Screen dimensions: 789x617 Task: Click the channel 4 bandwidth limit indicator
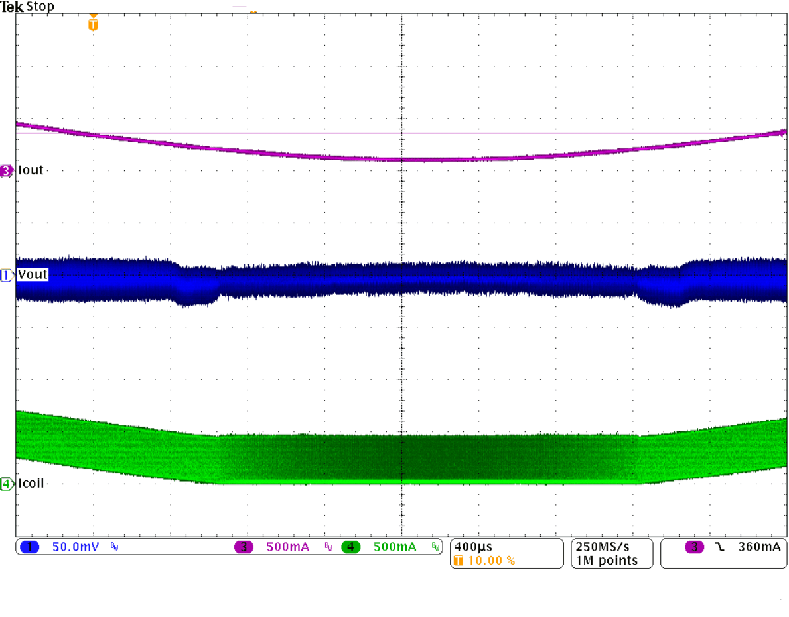click(x=436, y=547)
